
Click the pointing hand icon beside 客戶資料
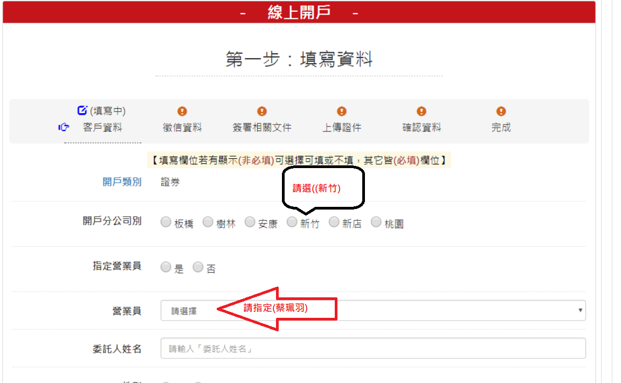tap(64, 128)
